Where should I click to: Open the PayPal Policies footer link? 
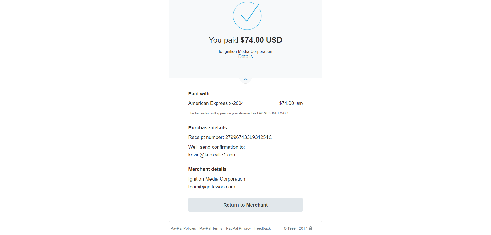click(183, 228)
